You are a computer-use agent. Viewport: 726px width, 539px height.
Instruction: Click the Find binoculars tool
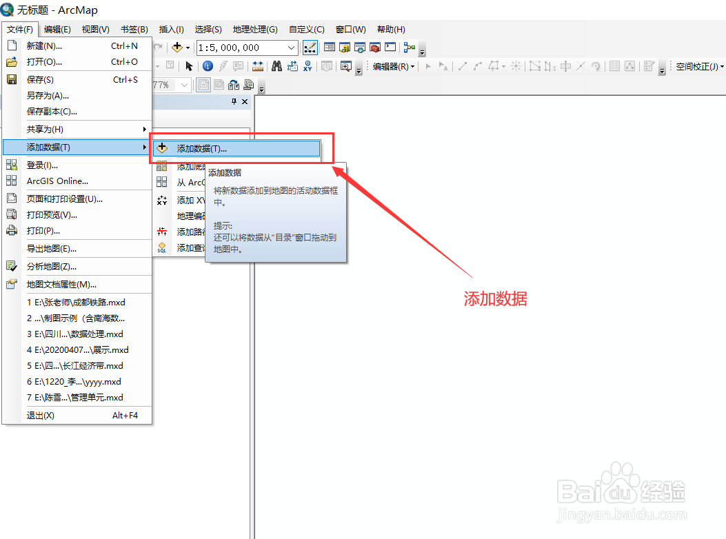click(x=276, y=66)
